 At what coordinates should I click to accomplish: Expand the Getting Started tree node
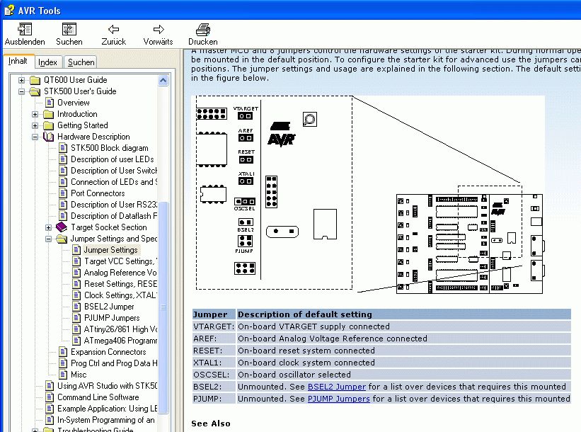pyautogui.click(x=35, y=125)
